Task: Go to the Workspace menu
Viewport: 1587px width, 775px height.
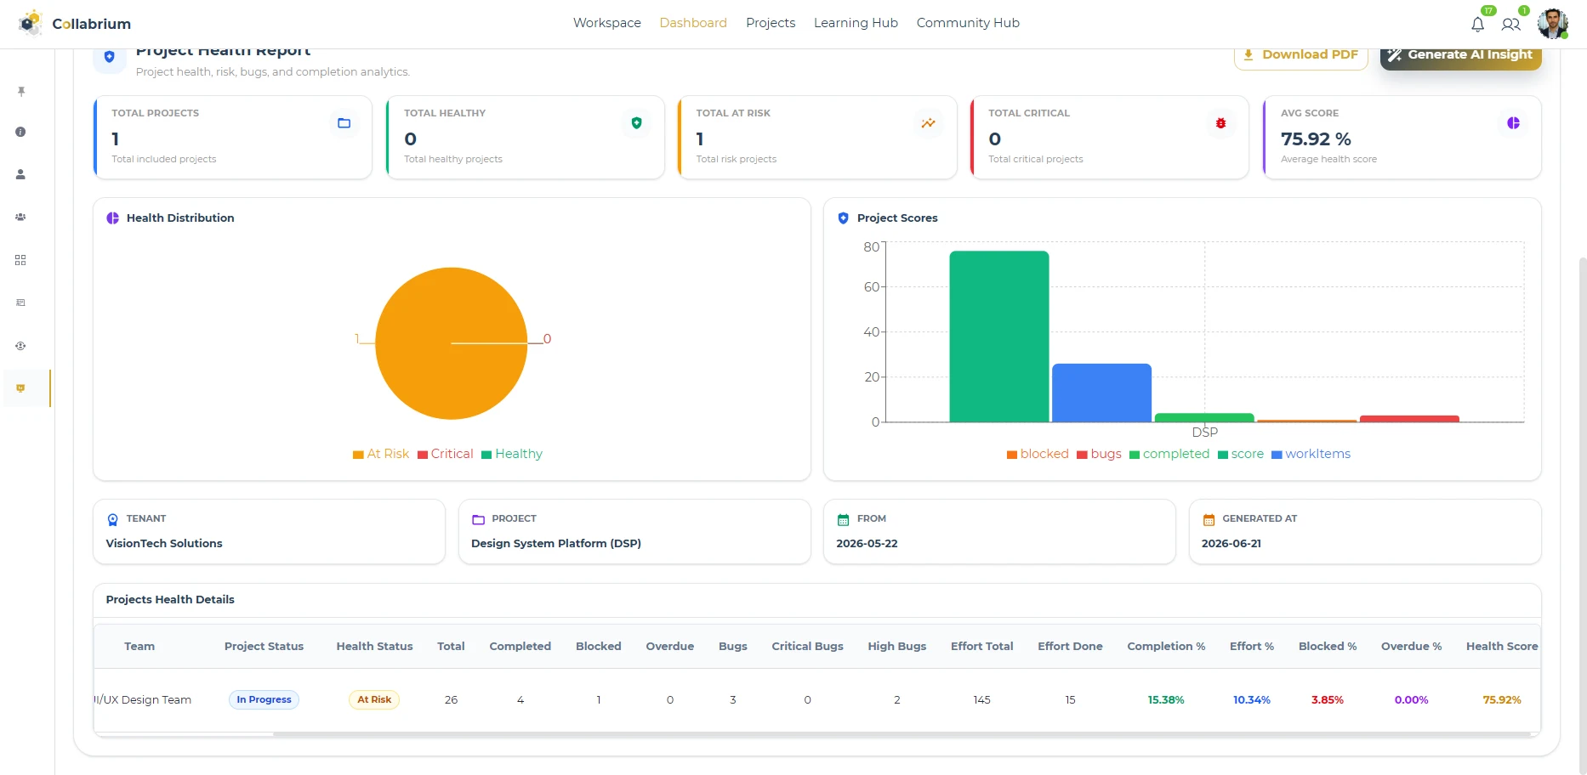Action: [607, 23]
